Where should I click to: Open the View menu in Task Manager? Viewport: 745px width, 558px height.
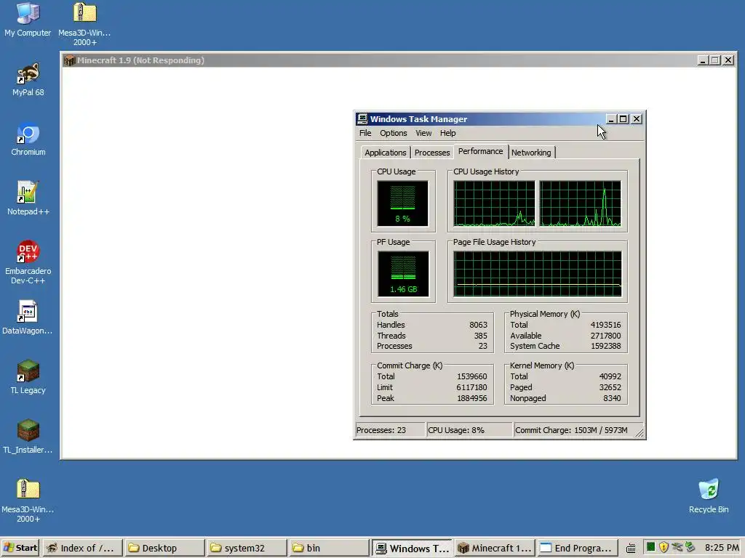pyautogui.click(x=423, y=133)
